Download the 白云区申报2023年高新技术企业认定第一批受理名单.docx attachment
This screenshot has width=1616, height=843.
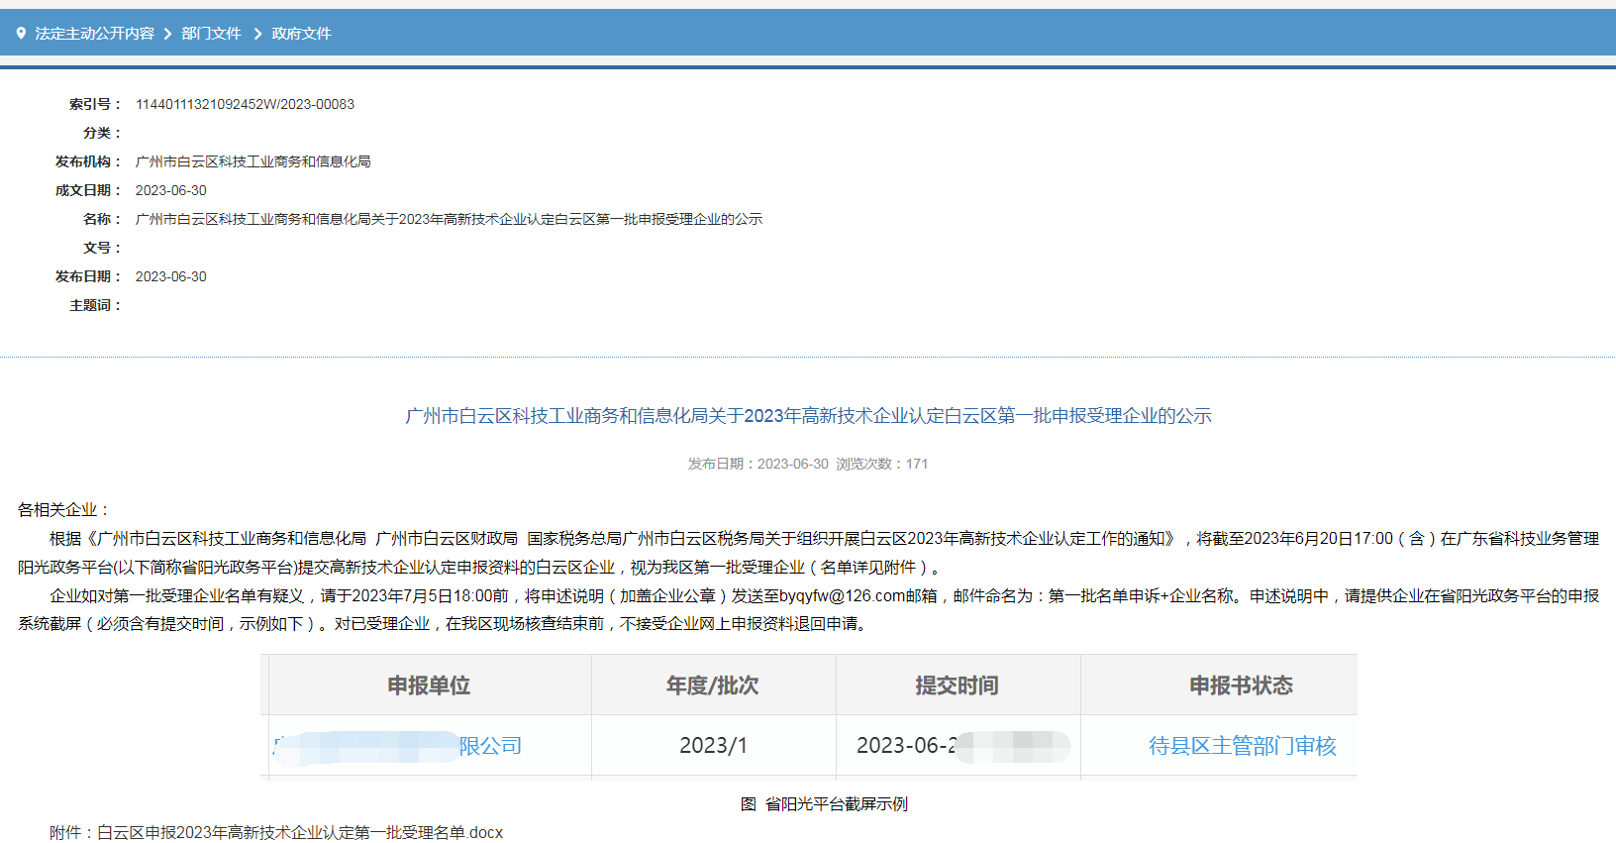pos(299,832)
